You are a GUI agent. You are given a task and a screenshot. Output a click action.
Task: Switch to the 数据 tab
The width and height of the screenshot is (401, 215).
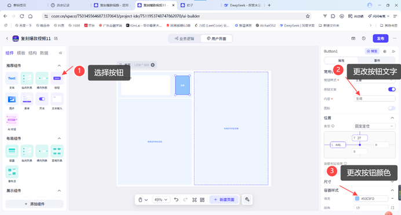(44, 53)
